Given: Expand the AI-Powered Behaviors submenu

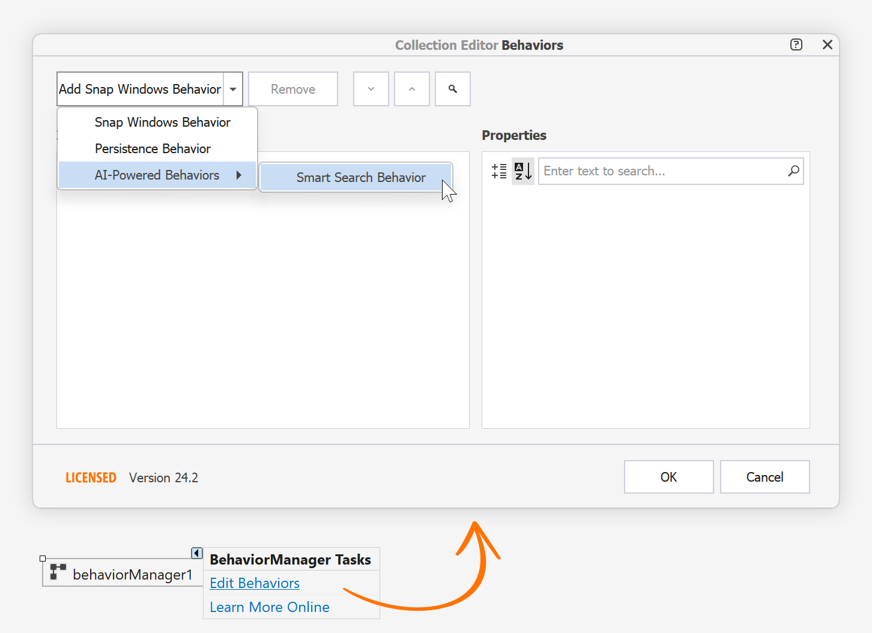Looking at the screenshot, I should [x=157, y=175].
